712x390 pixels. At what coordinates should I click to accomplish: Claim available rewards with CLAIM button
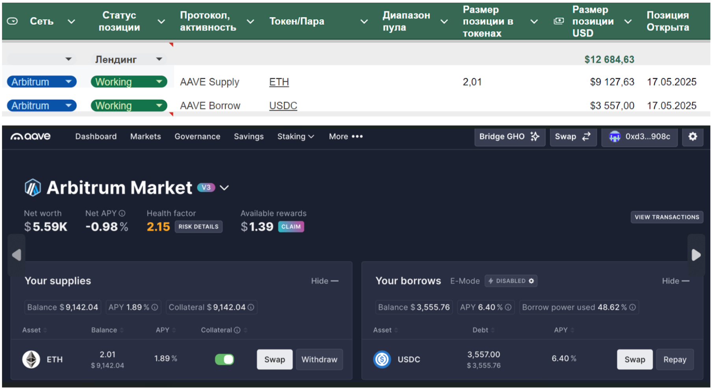pos(291,226)
